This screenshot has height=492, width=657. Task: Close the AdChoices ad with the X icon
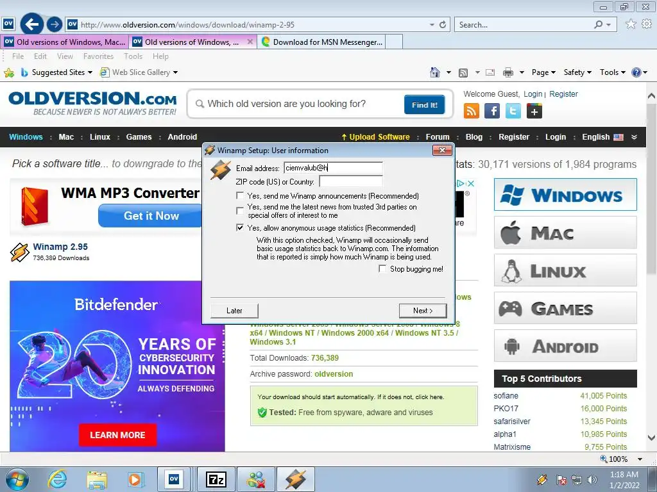(471, 183)
